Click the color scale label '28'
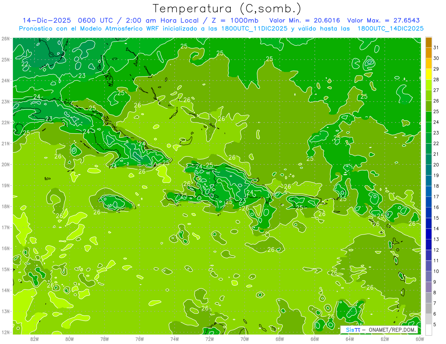 tap(436, 79)
